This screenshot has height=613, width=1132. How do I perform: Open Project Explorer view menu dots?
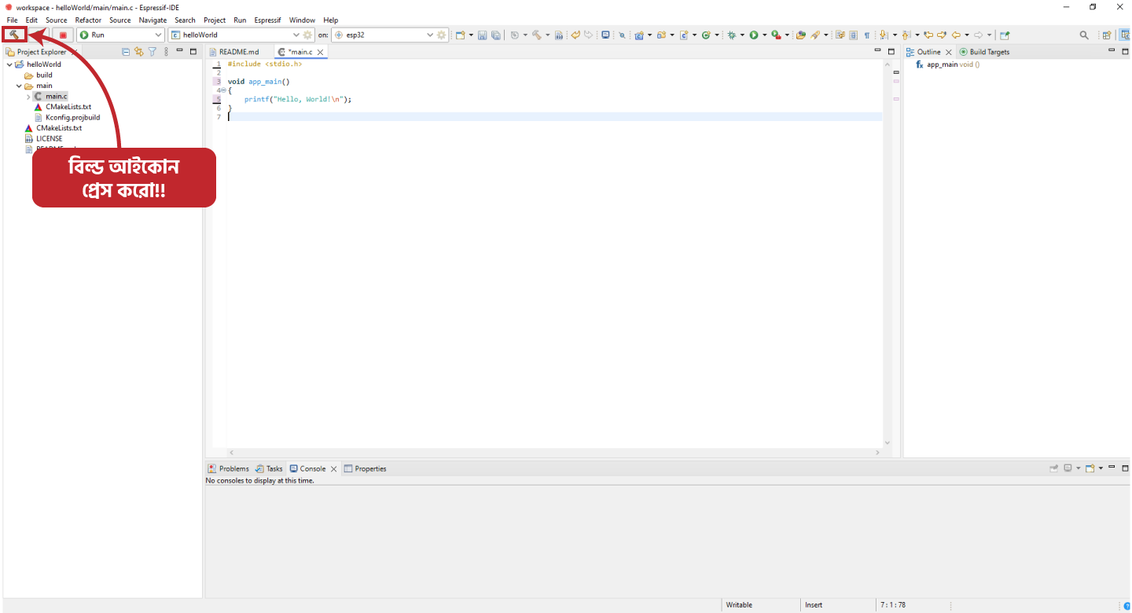(x=166, y=52)
